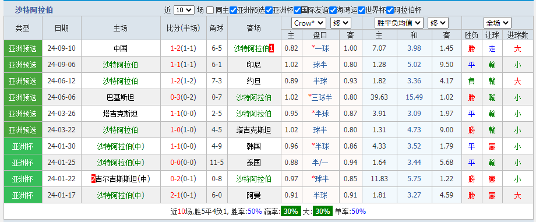Click the 亚洲预选 tag in the 24-09-10 row
Viewport: 536px width, 222px height.
point(23,48)
